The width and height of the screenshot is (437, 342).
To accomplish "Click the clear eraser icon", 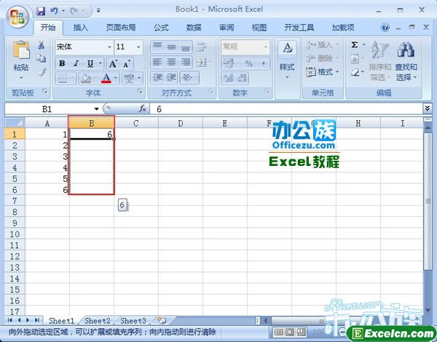I will point(355,72).
